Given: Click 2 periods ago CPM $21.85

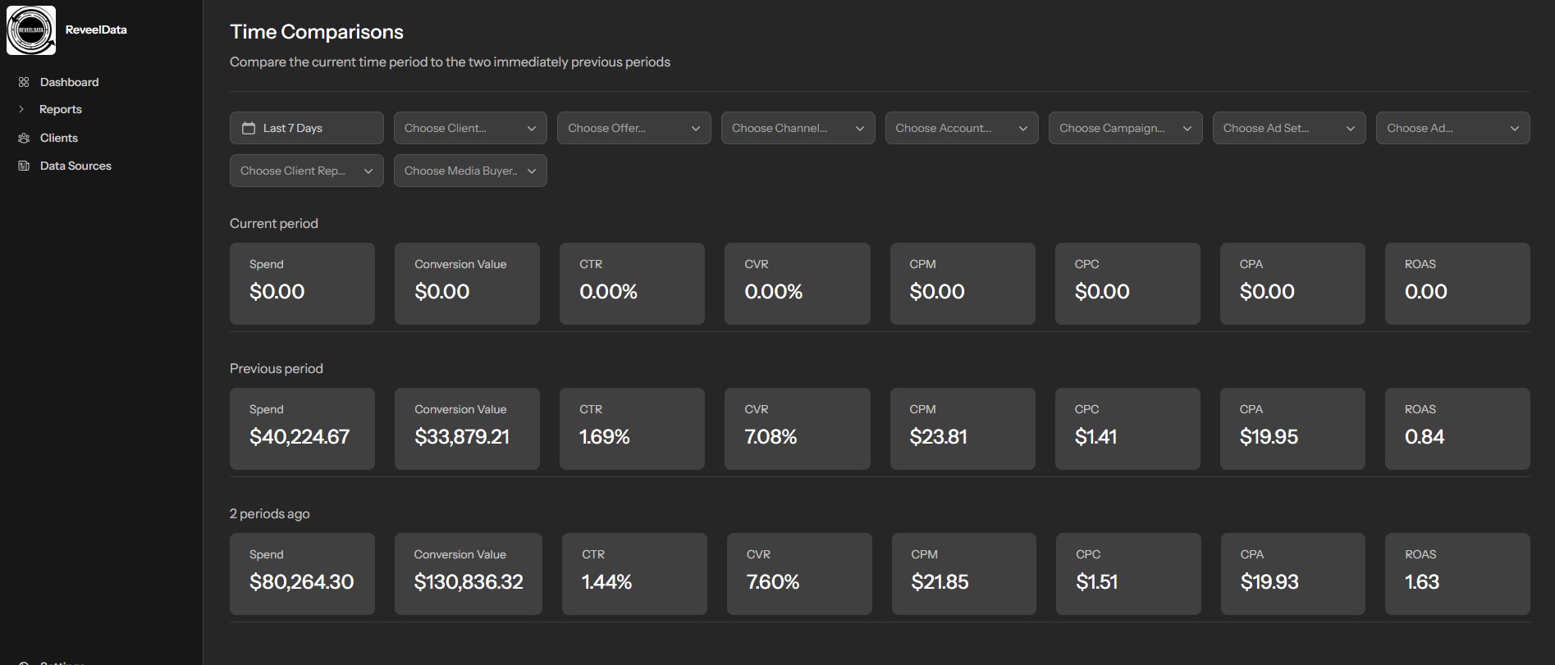Looking at the screenshot, I should [964, 574].
